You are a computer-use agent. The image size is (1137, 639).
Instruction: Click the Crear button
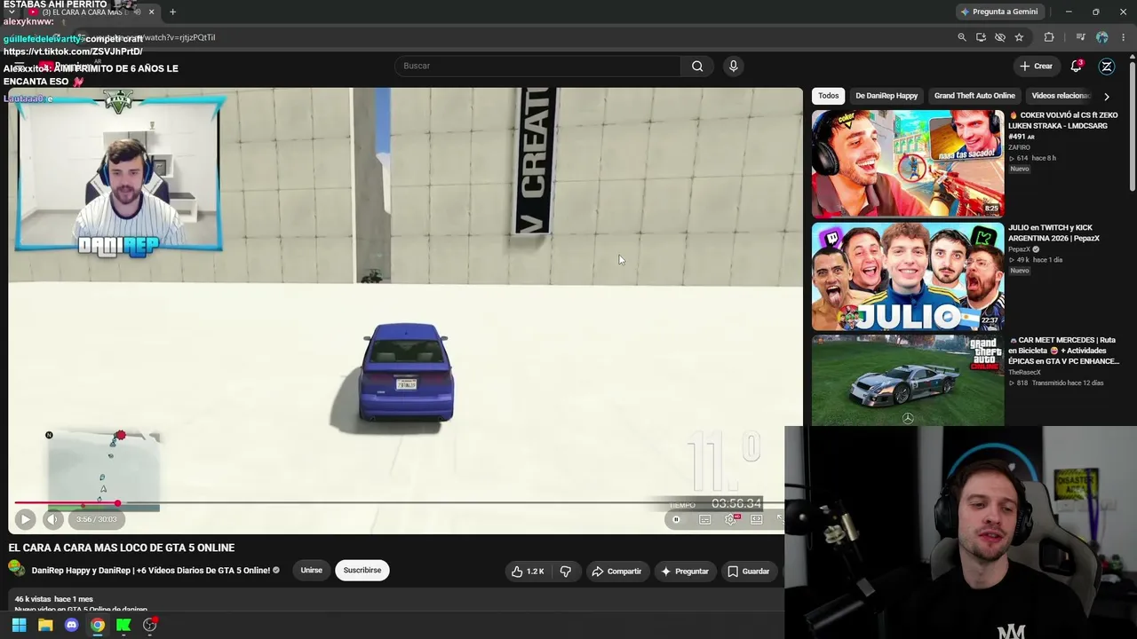tap(1036, 66)
